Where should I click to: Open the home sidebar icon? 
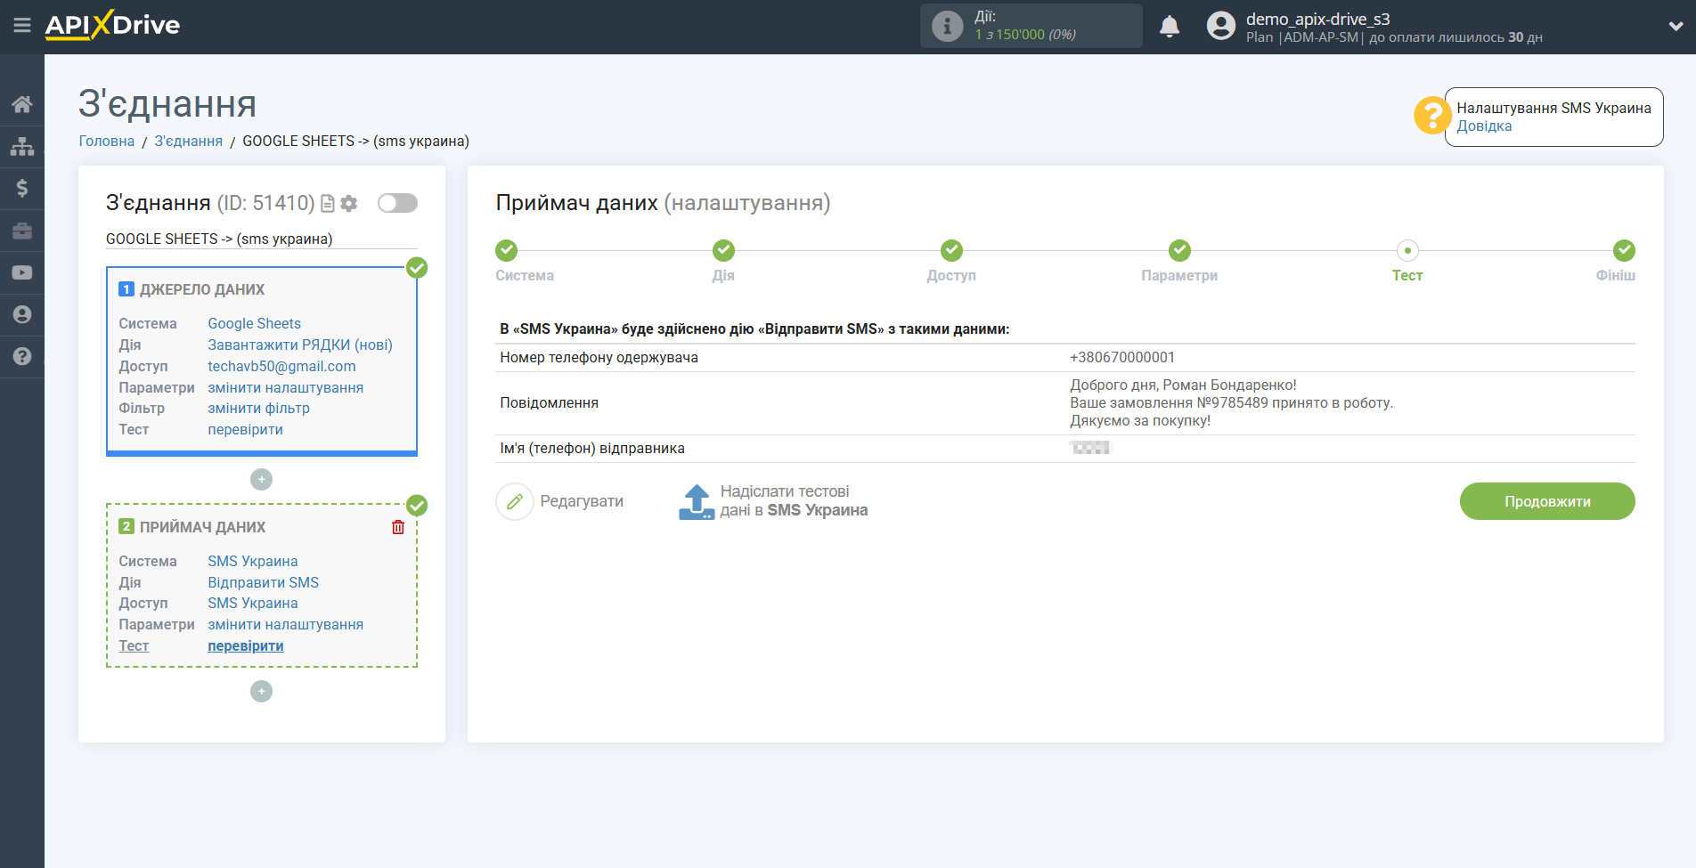(x=22, y=104)
